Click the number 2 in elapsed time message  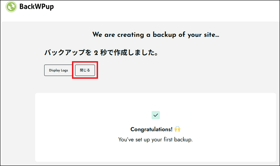[96, 53]
